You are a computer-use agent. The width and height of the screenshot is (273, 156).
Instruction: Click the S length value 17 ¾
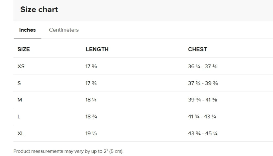(91, 83)
